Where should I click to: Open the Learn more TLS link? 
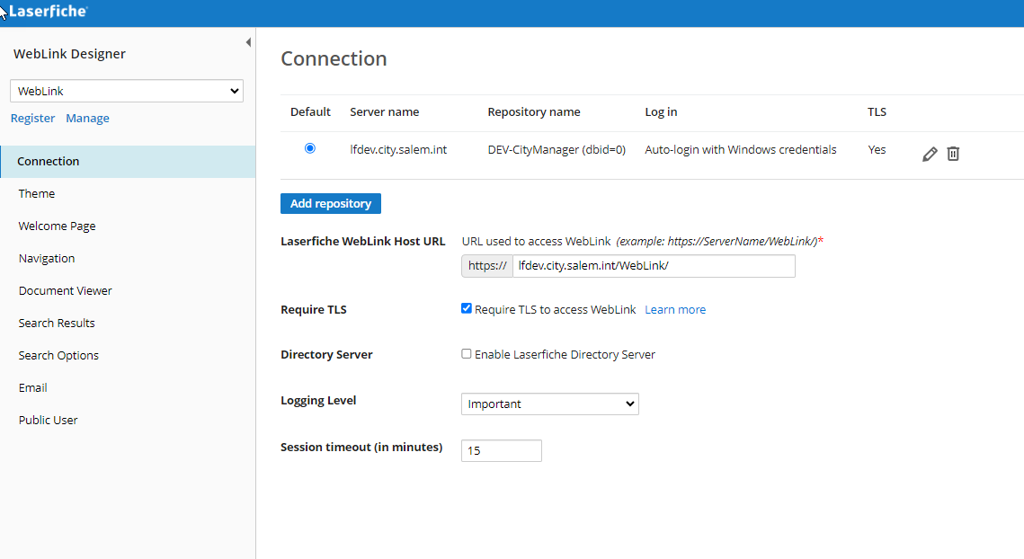pyautogui.click(x=675, y=309)
